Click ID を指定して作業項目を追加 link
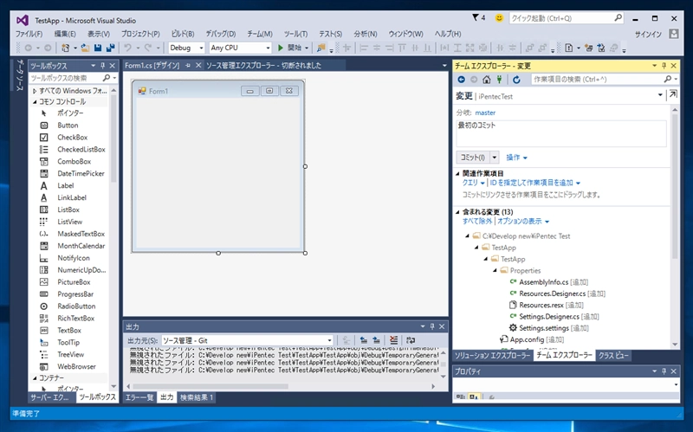 coord(531,183)
